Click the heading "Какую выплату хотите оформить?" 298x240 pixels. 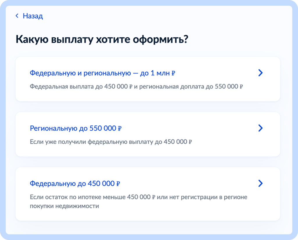[102, 39]
